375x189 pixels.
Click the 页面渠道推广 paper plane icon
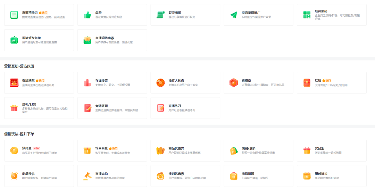coord(234,15)
